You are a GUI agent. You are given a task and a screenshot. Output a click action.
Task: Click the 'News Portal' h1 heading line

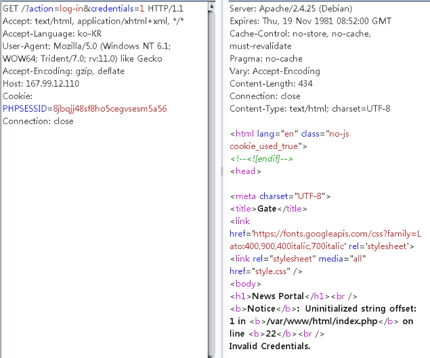coord(293,296)
